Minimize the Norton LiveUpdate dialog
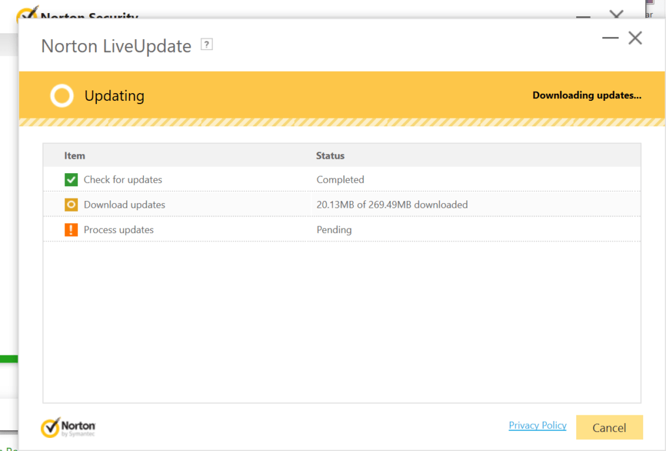 610,38
